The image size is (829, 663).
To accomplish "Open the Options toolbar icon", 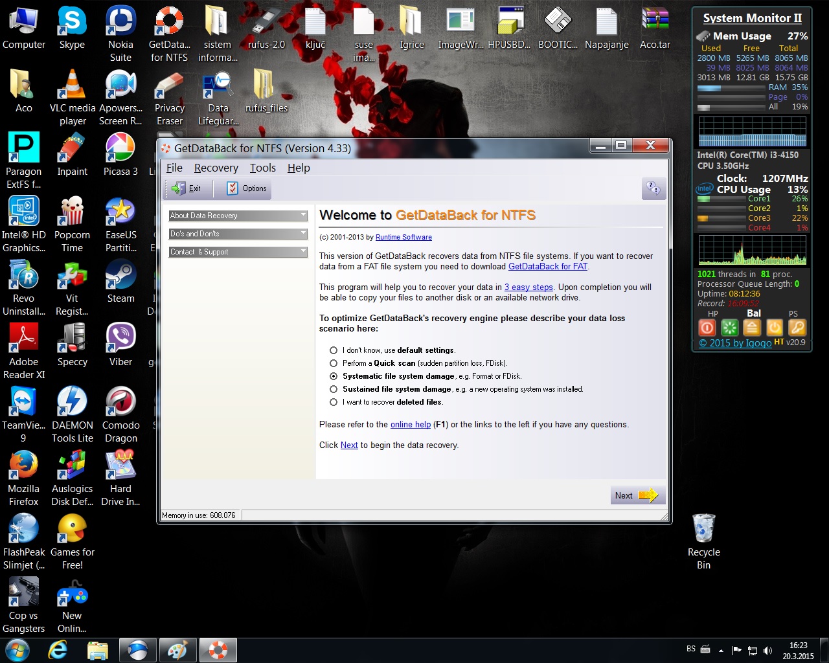I will coord(247,188).
